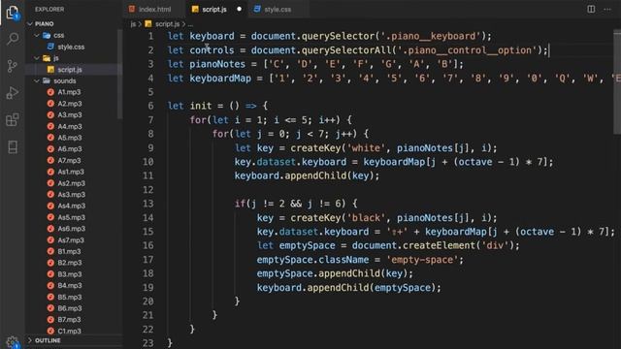Click 'emptySpace' declaration on line 16
The image size is (621, 349).
click(x=307, y=245)
